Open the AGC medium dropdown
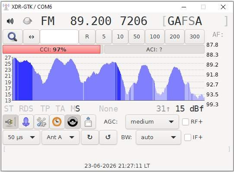This screenshot has height=172, width=234. 152,122
